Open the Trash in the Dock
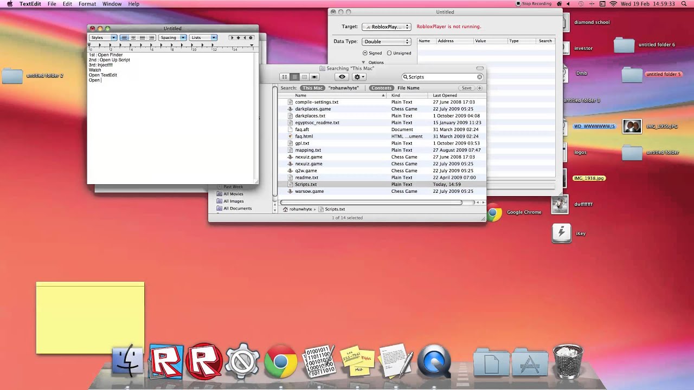694x390 pixels. tap(568, 361)
